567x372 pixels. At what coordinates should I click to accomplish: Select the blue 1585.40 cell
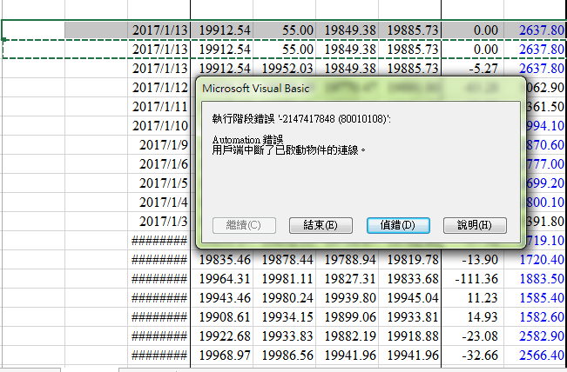coord(535,297)
